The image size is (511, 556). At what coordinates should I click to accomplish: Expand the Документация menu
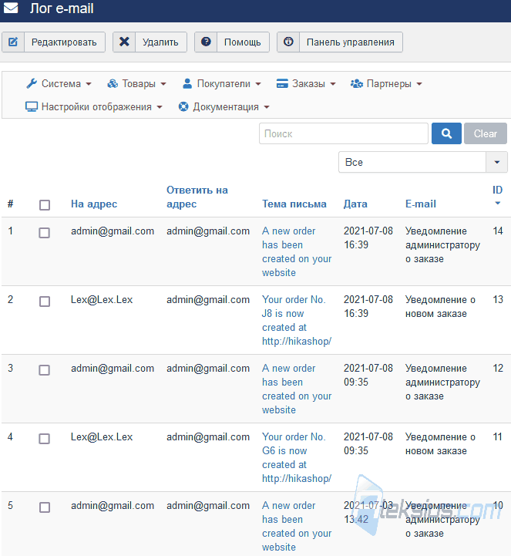coord(224,106)
